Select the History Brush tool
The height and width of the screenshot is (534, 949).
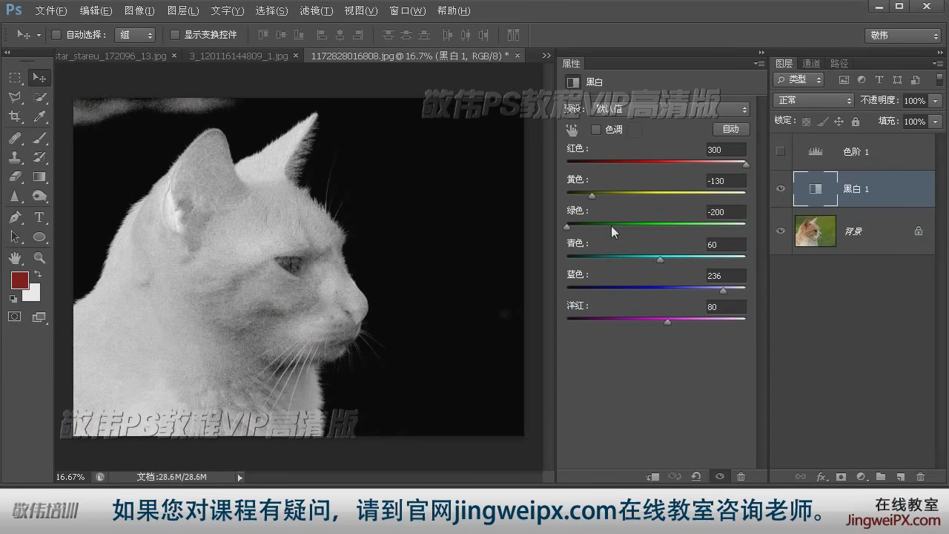coord(40,157)
